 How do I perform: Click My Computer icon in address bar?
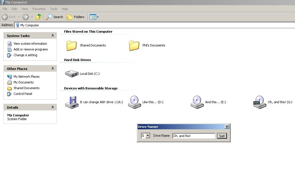(17, 25)
